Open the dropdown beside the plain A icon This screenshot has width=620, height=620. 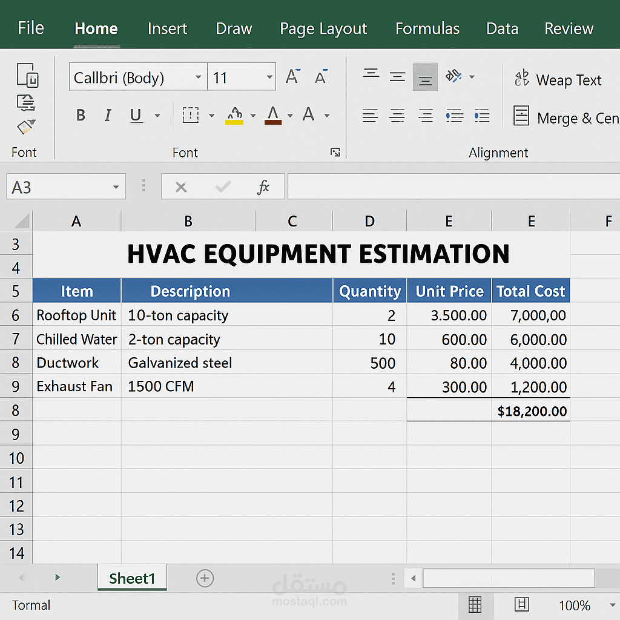(327, 116)
